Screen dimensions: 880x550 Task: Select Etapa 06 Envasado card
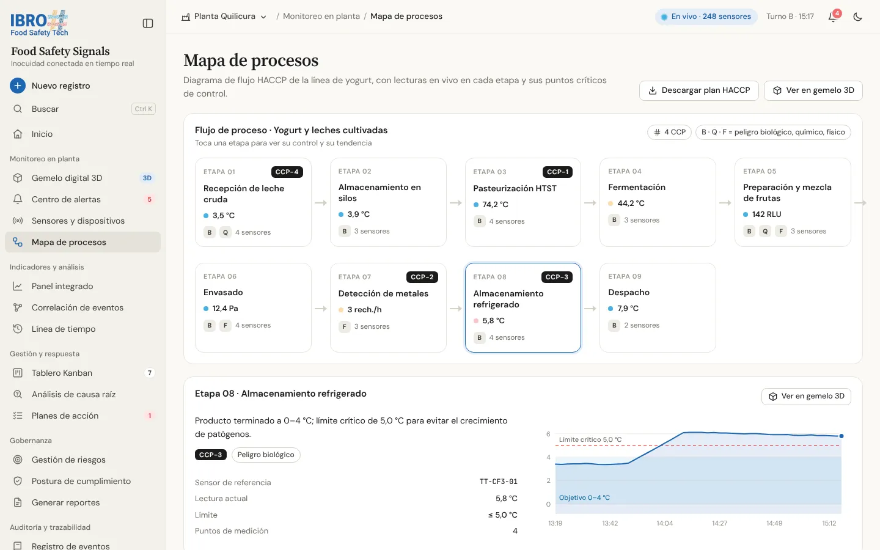(x=253, y=307)
